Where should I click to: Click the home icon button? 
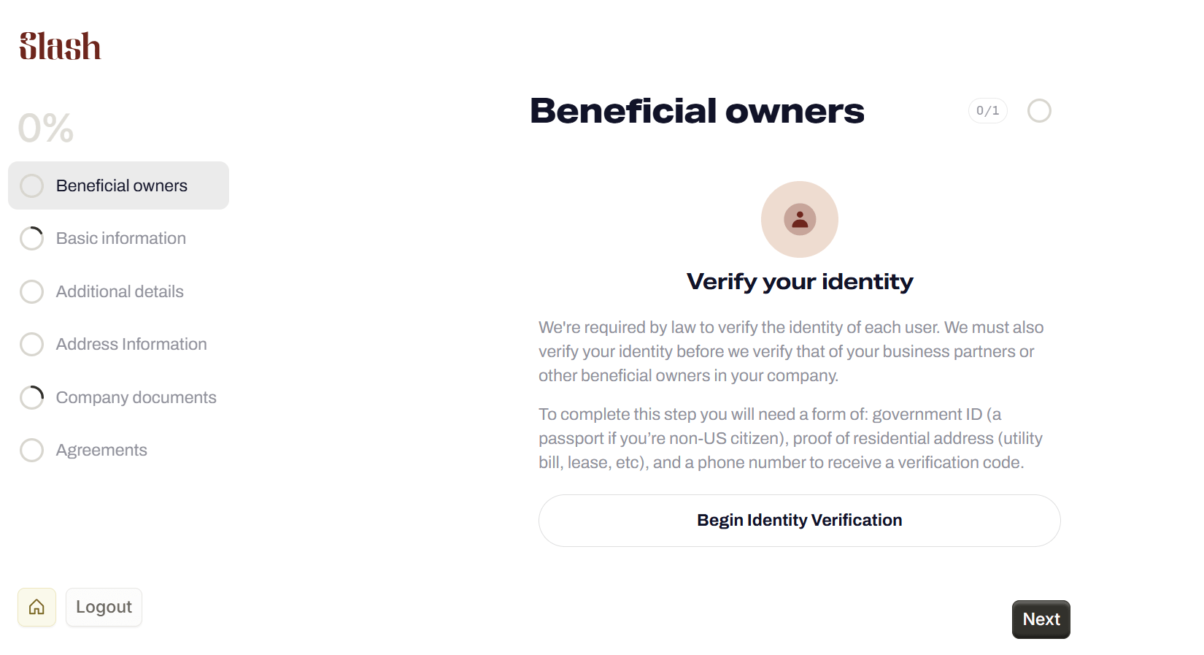click(x=36, y=607)
